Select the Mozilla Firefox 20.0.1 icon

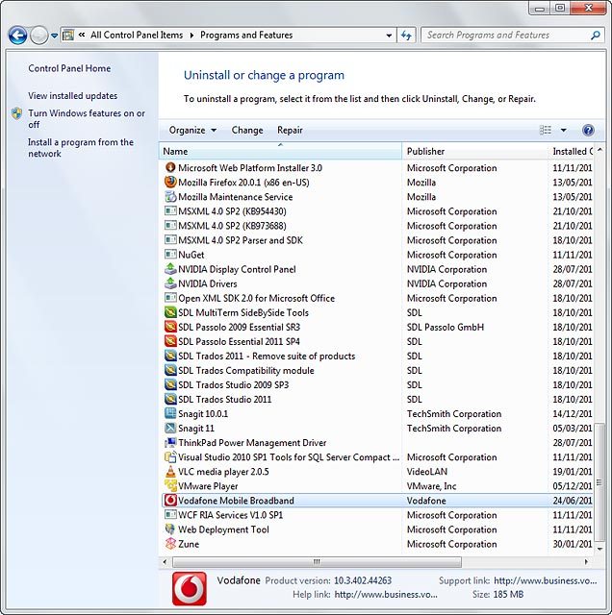coord(170,182)
